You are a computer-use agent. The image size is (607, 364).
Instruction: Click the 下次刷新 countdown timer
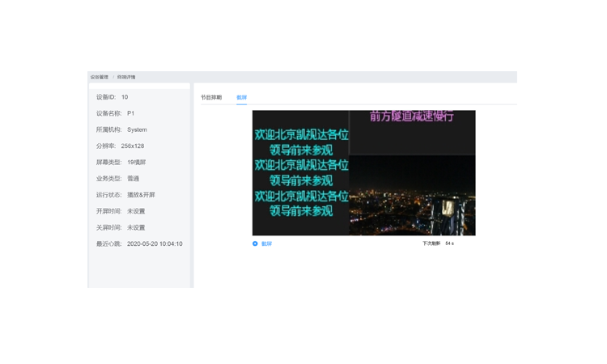click(438, 243)
